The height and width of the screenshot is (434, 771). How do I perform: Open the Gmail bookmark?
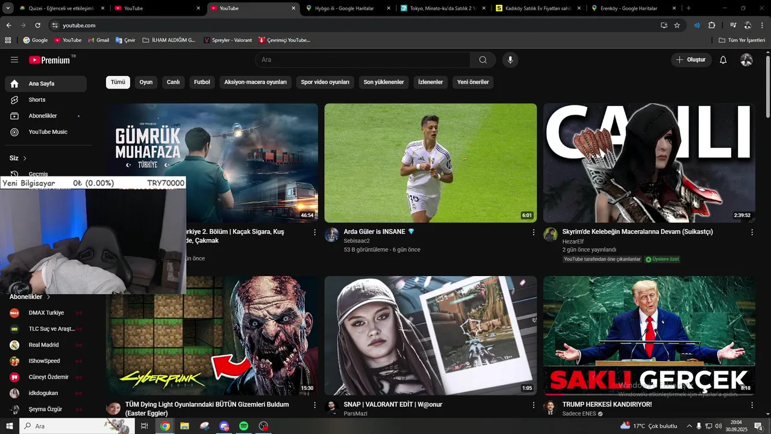99,40
